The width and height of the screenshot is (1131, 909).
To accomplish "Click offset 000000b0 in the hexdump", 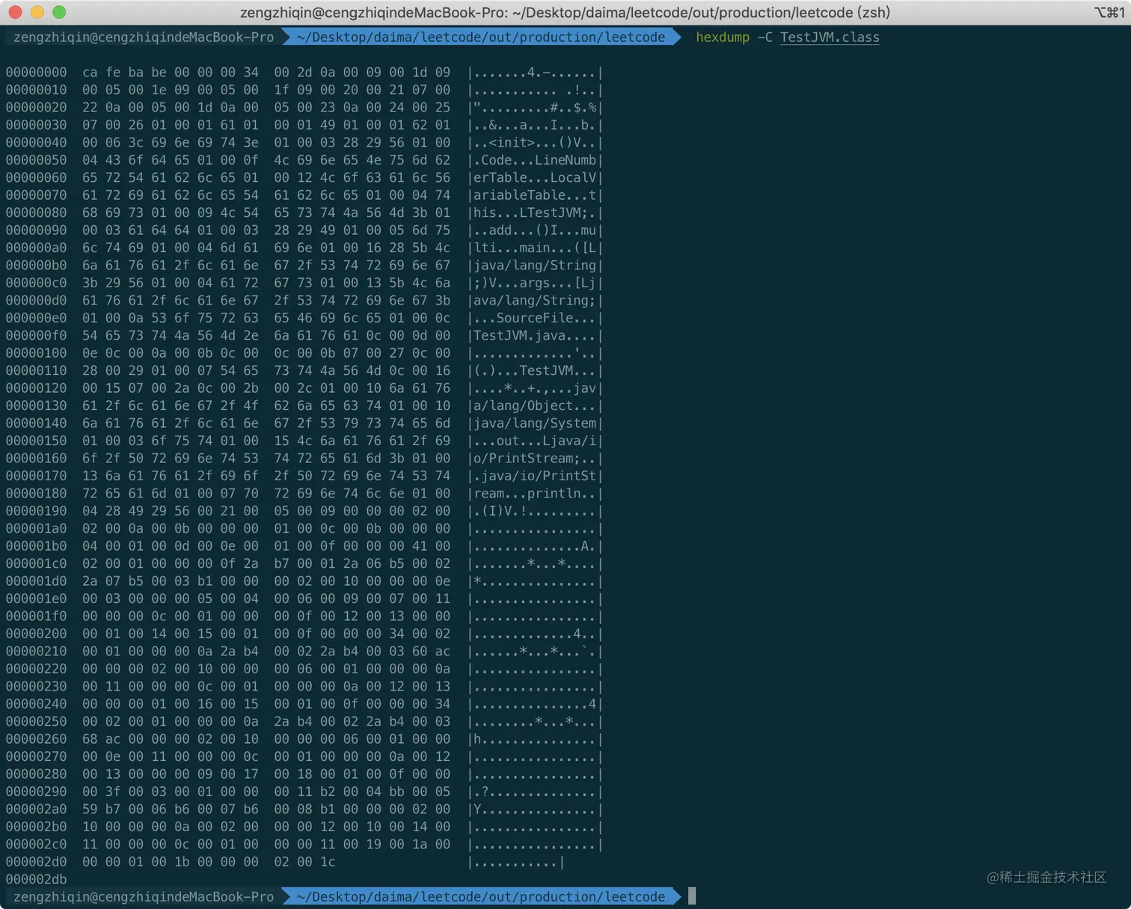I will point(36,265).
